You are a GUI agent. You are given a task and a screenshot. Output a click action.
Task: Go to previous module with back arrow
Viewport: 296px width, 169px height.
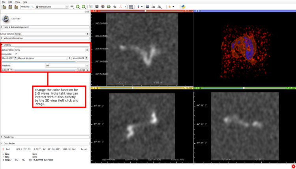pyautogui.click(x=78, y=7)
